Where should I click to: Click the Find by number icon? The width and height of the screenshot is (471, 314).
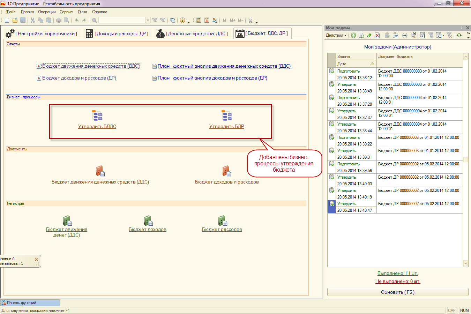pyautogui.click(x=413, y=35)
